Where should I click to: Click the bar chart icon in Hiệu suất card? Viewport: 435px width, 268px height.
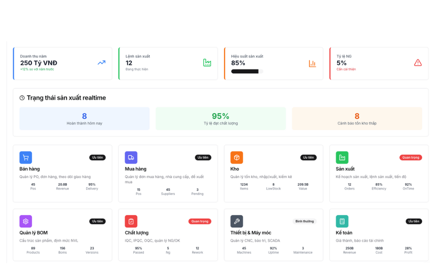(312, 64)
